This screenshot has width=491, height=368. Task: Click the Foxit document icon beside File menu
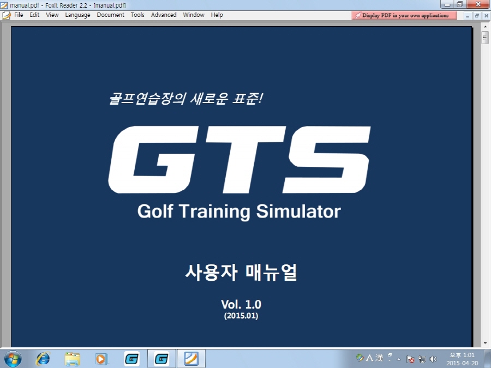[6, 15]
